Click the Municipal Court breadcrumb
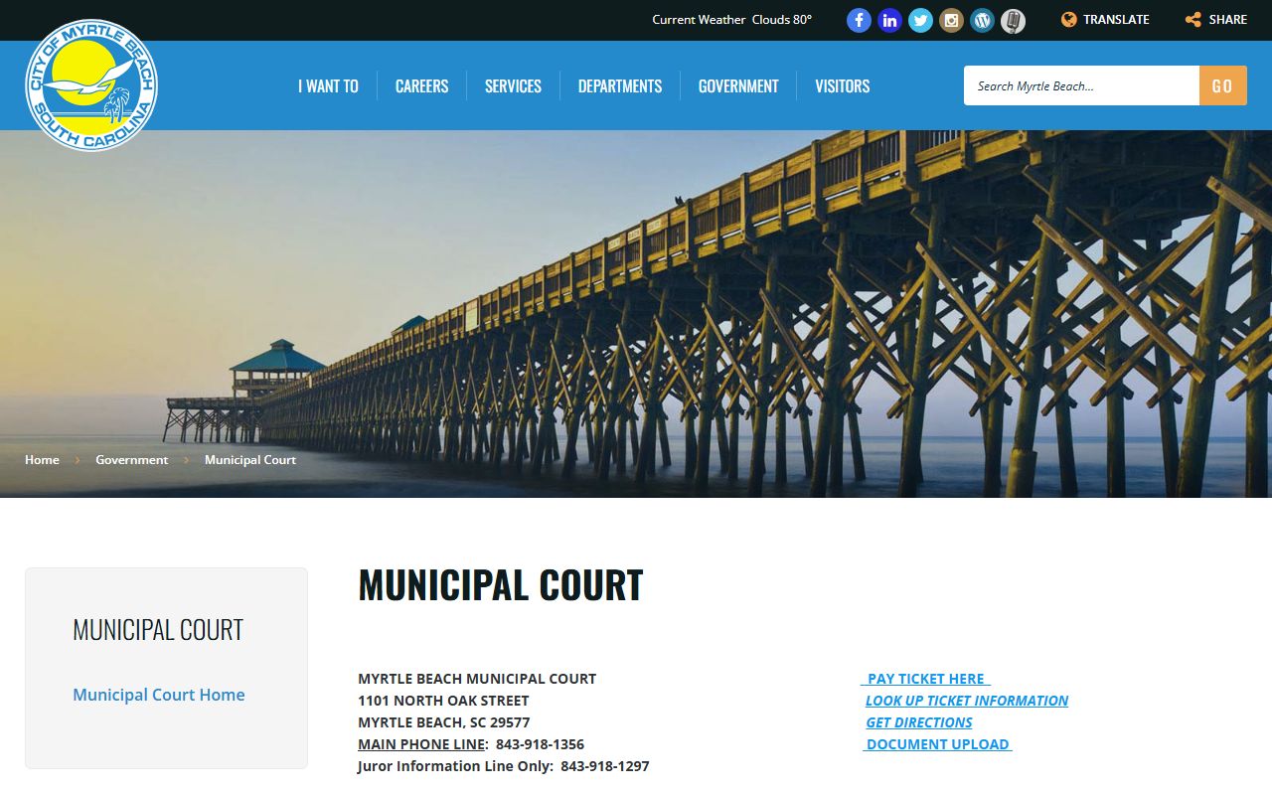1272x795 pixels. [x=250, y=460]
